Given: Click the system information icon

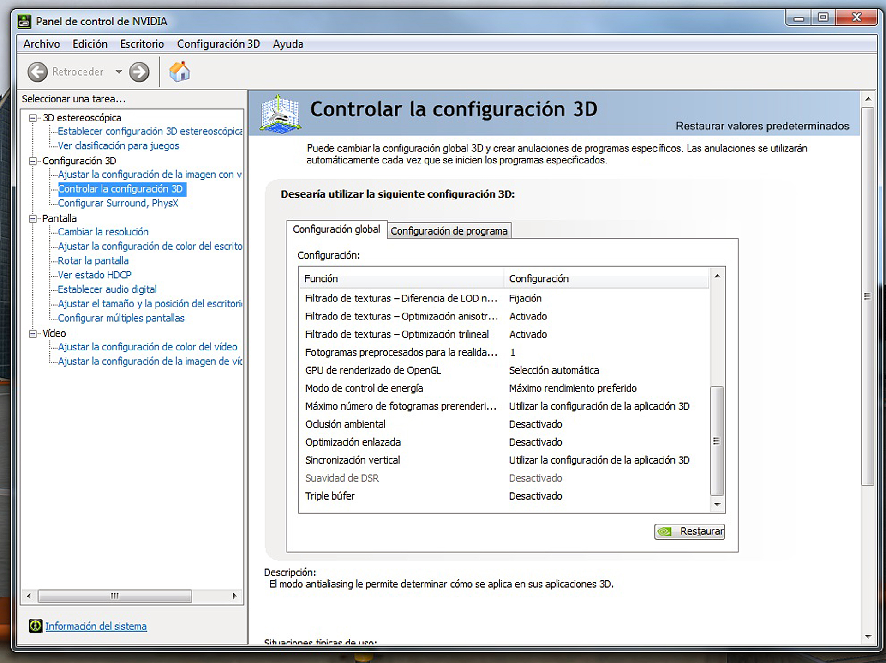Looking at the screenshot, I should coord(35,626).
